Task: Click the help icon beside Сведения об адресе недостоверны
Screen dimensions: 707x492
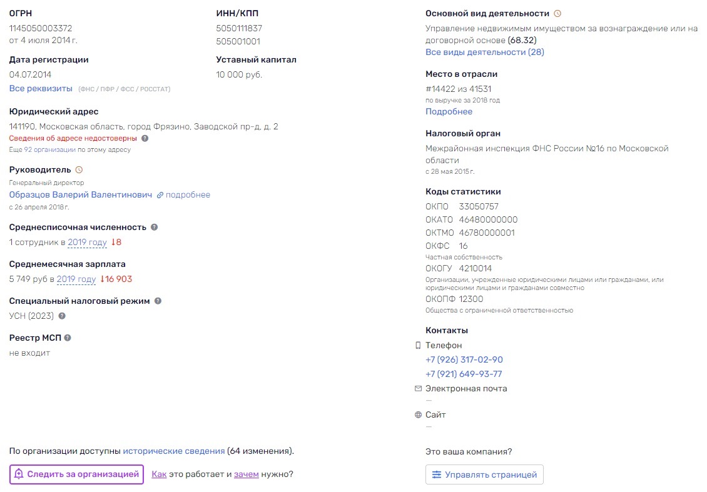Action: click(145, 138)
